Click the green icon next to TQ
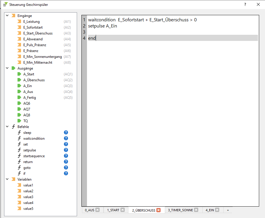 (19, 121)
